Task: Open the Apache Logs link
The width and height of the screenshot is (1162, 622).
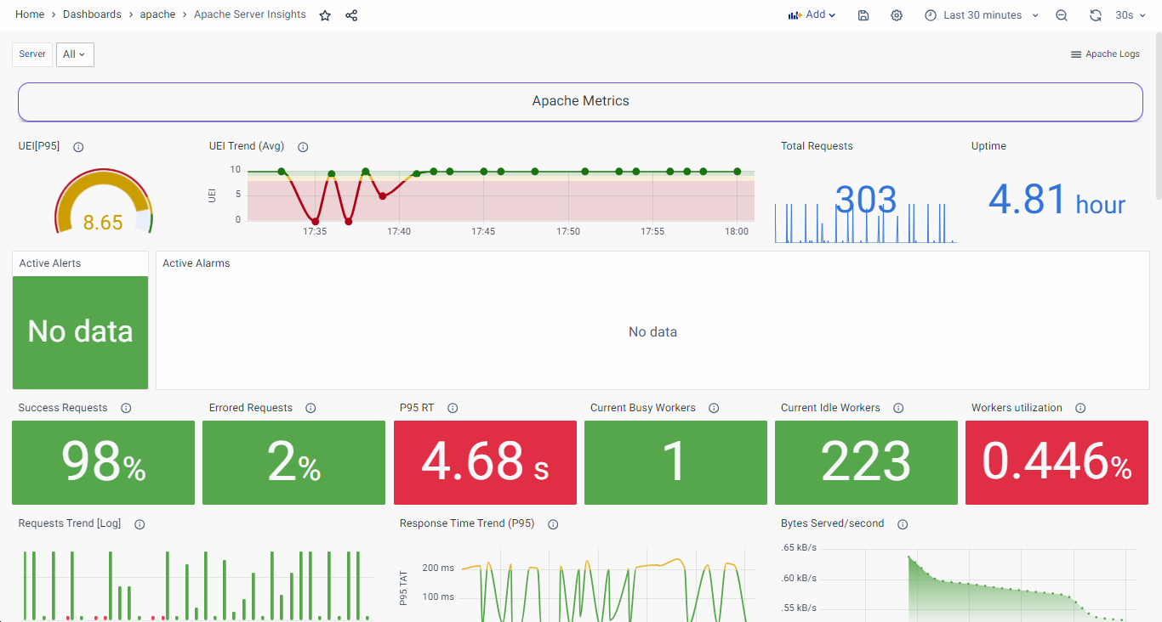Action: [1105, 54]
